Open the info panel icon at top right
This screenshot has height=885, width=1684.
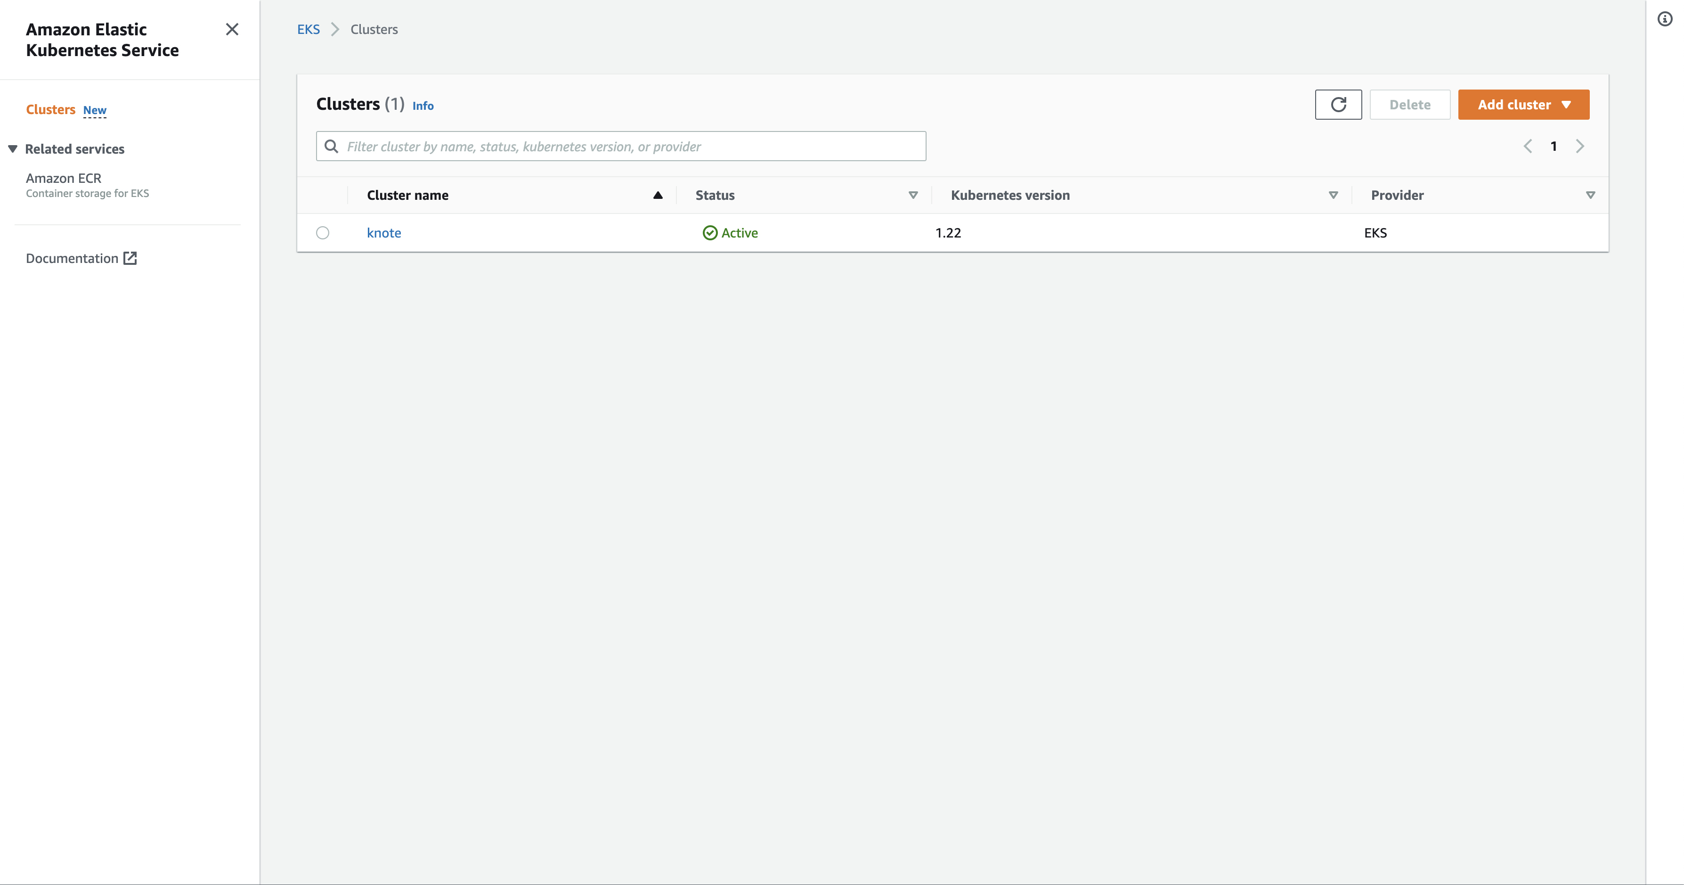click(1665, 19)
